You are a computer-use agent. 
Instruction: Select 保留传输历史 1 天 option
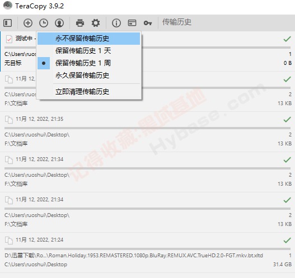point(88,51)
